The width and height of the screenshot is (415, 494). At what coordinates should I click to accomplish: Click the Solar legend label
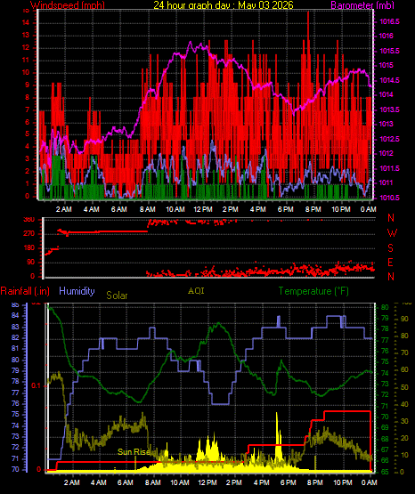pyautogui.click(x=117, y=296)
